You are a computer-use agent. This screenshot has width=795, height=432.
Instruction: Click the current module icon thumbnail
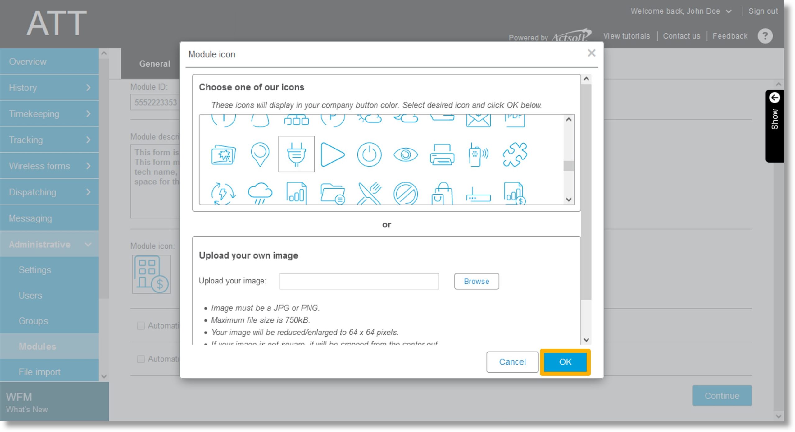(x=152, y=274)
